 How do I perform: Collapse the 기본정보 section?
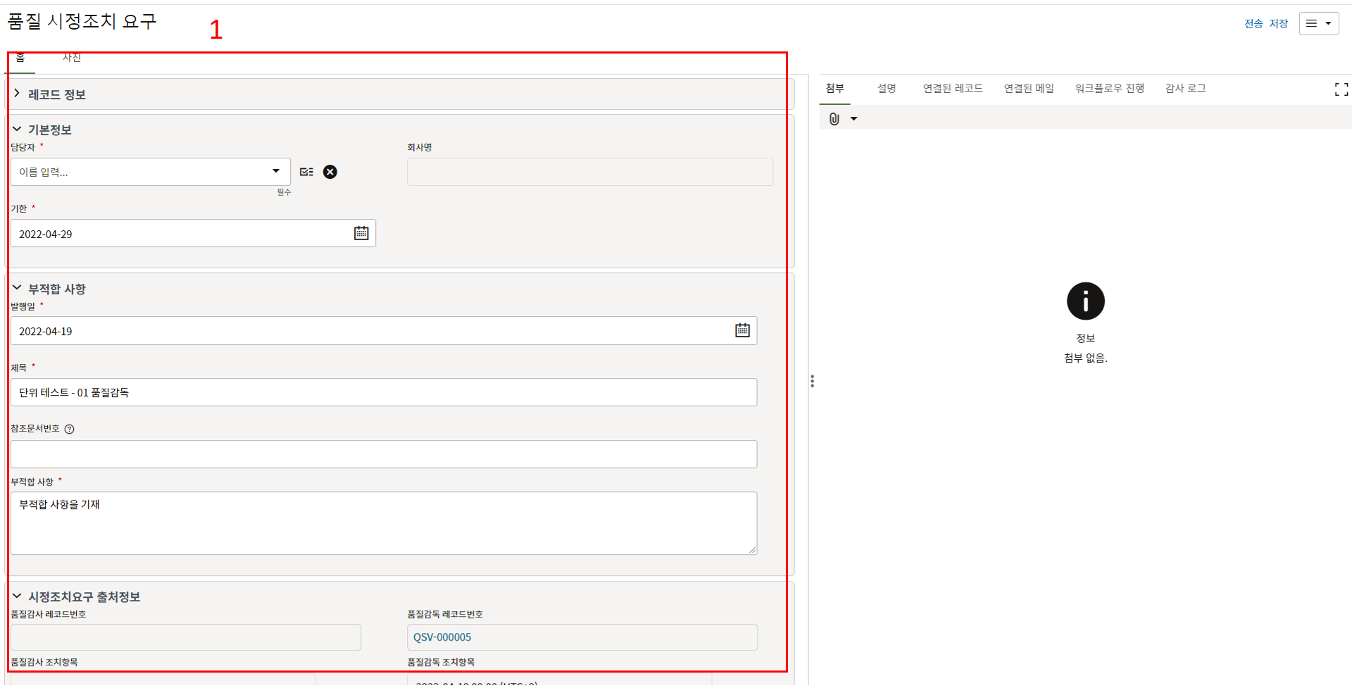coord(17,130)
